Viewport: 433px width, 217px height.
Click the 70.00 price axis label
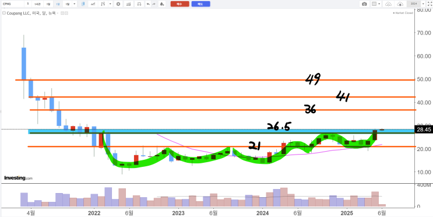(x=424, y=33)
